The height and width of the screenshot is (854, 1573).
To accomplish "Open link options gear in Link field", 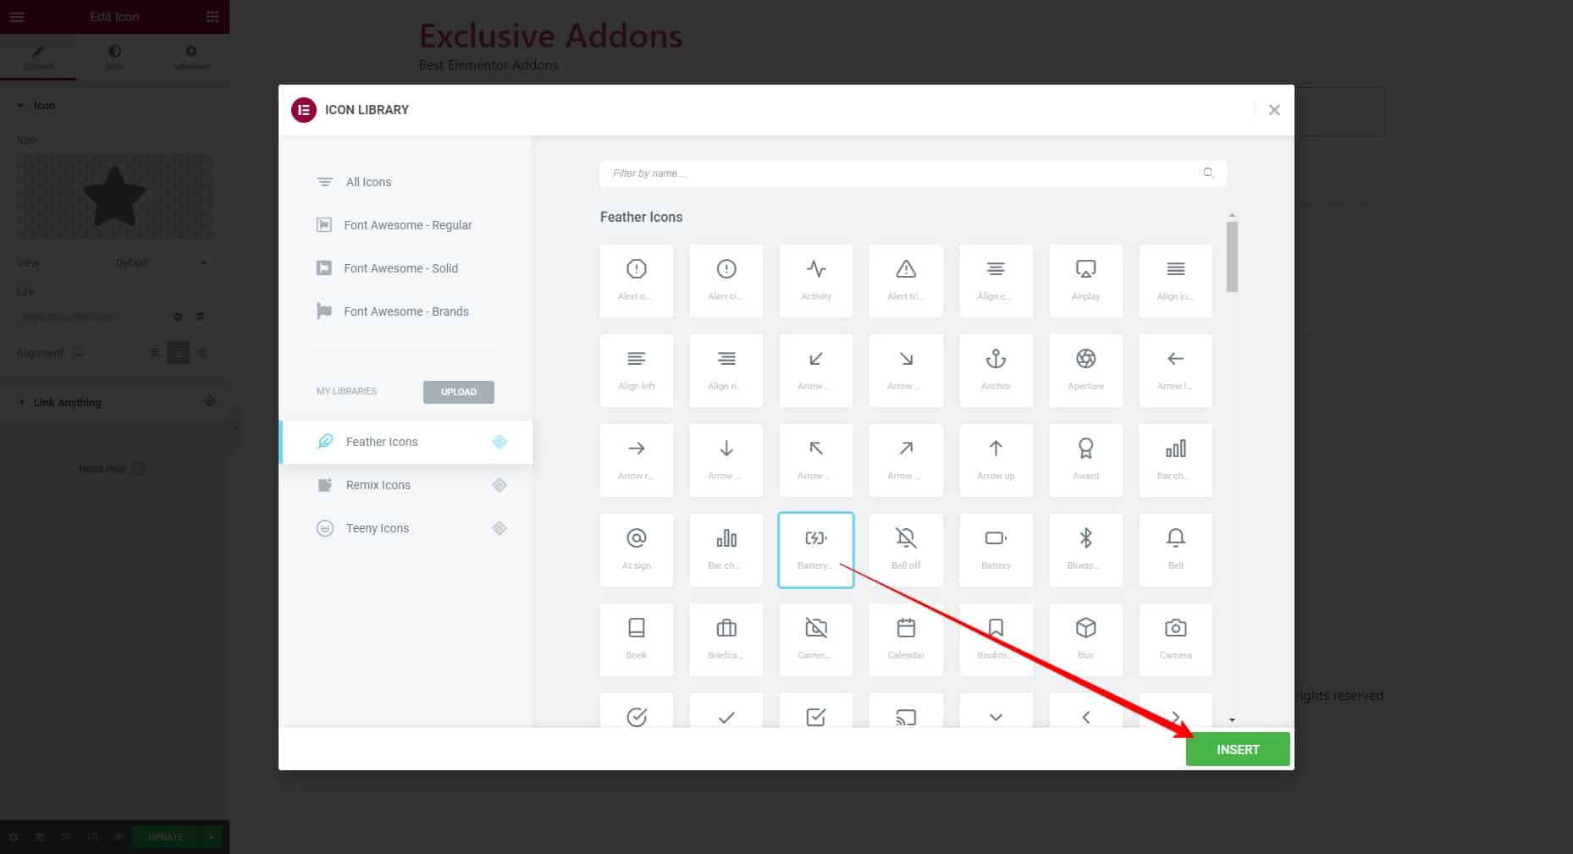I will pos(178,317).
